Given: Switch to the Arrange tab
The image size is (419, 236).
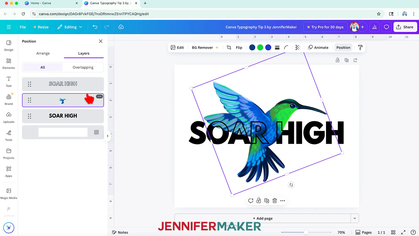Looking at the screenshot, I should coord(43,53).
